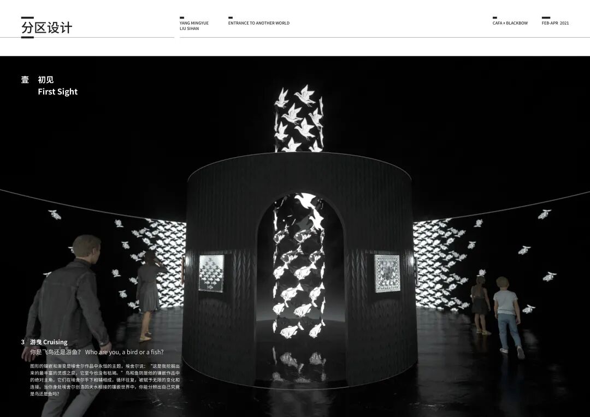Click the "First Sight" subtitle

pos(57,92)
